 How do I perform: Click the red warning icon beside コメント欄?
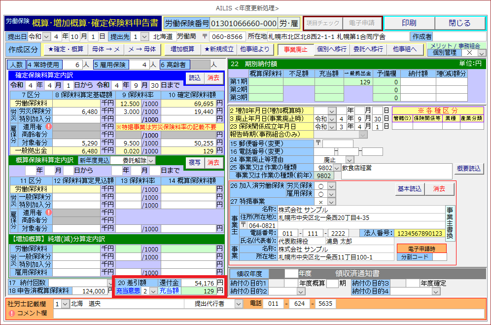[x=11, y=313]
